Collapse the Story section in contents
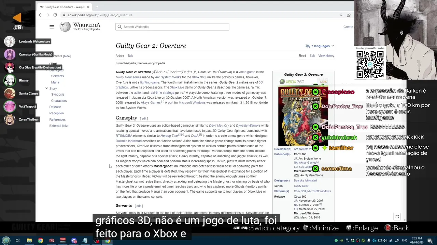Screen dimensions: 437x245 (46, 88)
